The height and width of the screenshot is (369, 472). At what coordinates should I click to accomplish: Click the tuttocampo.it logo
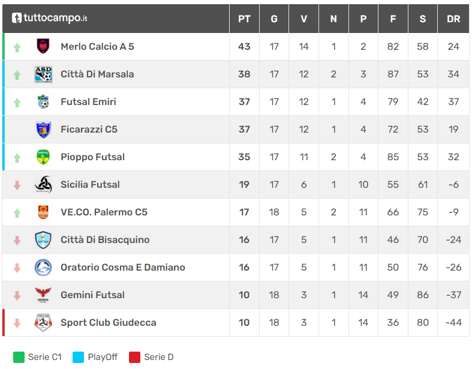click(50, 19)
